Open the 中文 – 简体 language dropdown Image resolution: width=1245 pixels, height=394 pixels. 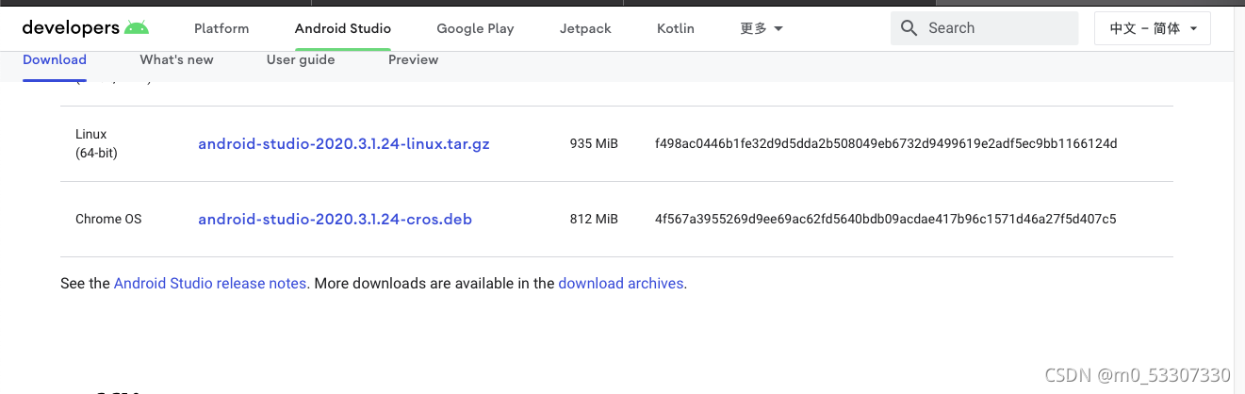pyautogui.click(x=1153, y=28)
